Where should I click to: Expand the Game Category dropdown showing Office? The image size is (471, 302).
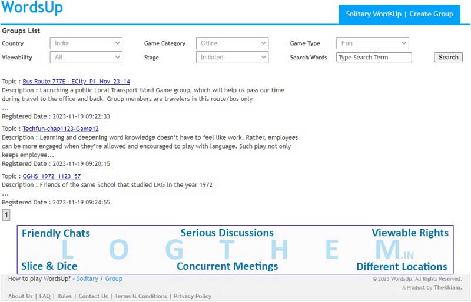232,43
